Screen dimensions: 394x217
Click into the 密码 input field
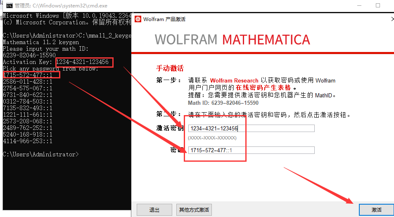[251, 150]
